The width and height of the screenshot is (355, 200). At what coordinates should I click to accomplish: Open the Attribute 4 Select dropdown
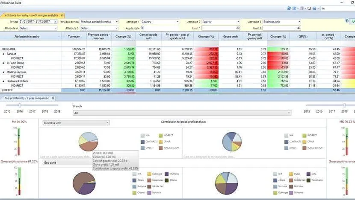click(x=56, y=28)
